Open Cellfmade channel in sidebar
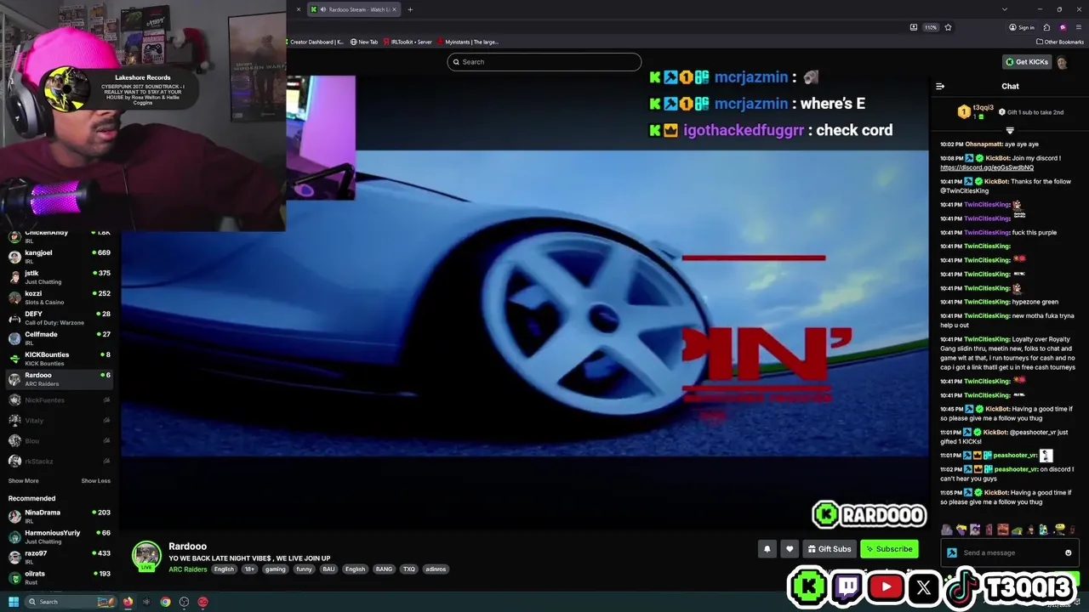Viewport: 1089px width, 612px height. (60, 337)
